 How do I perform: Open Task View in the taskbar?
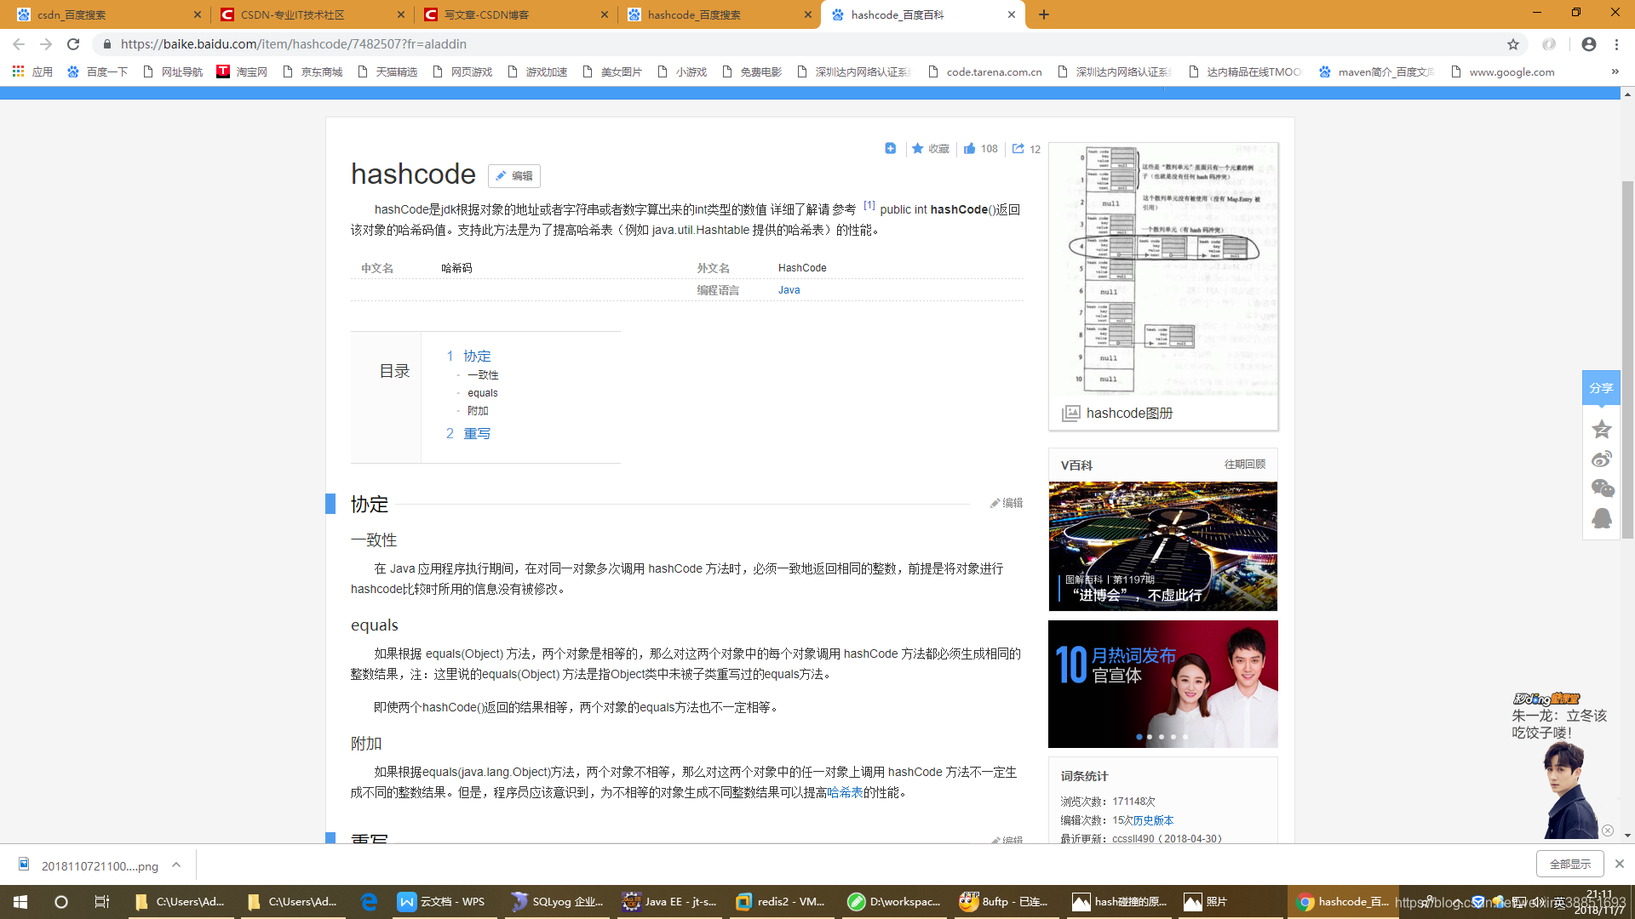pyautogui.click(x=102, y=902)
